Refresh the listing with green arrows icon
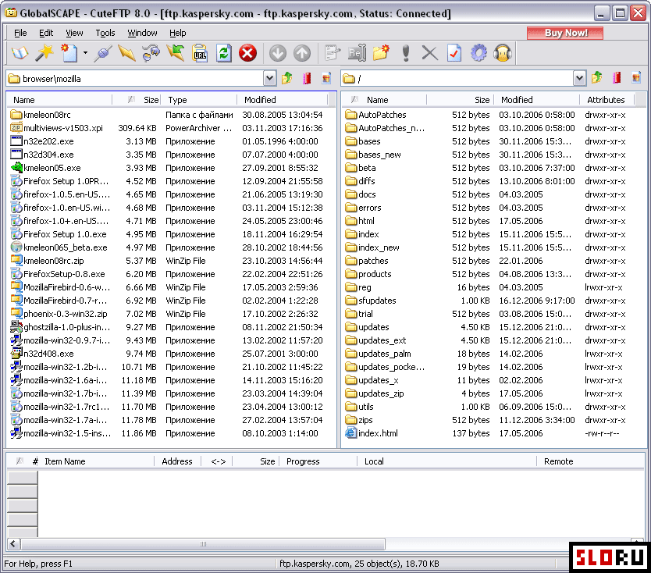651x573 pixels. pyautogui.click(x=224, y=53)
